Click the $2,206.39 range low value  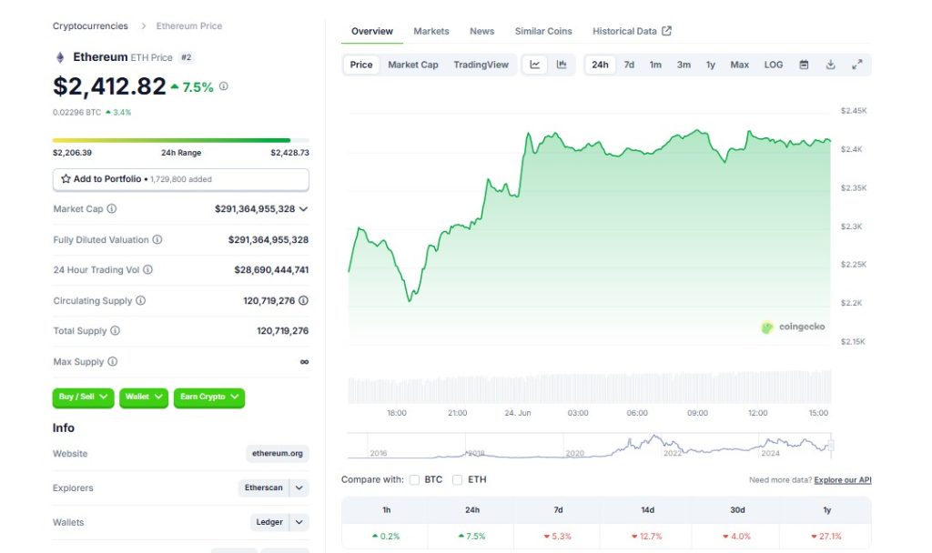coord(72,153)
